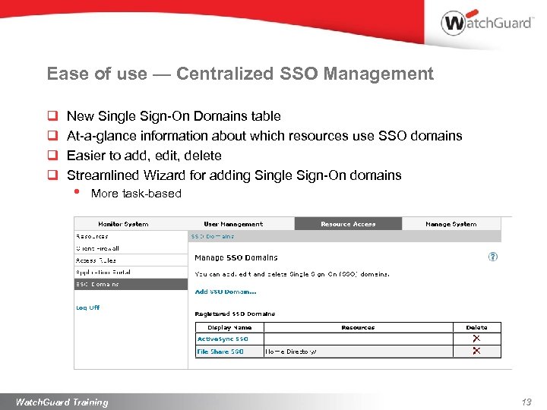Switch to User Management tab

tap(233, 224)
